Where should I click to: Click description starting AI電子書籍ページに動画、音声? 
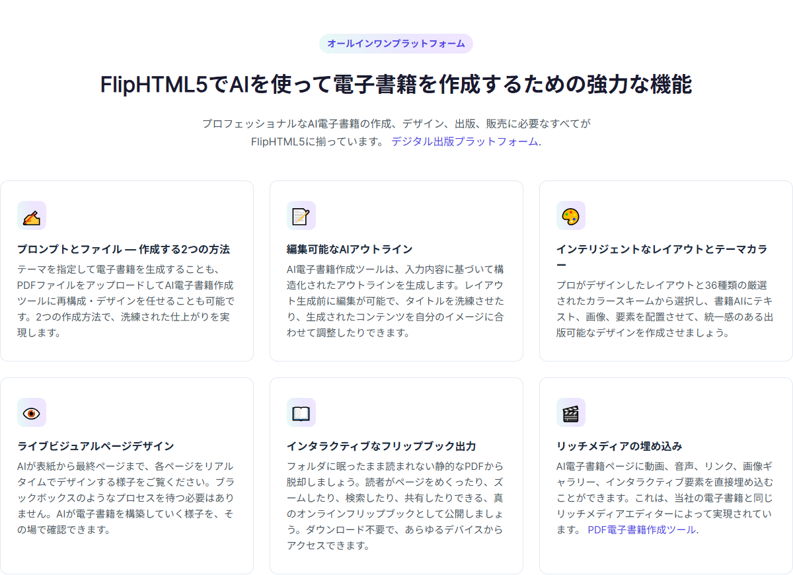pos(665,498)
